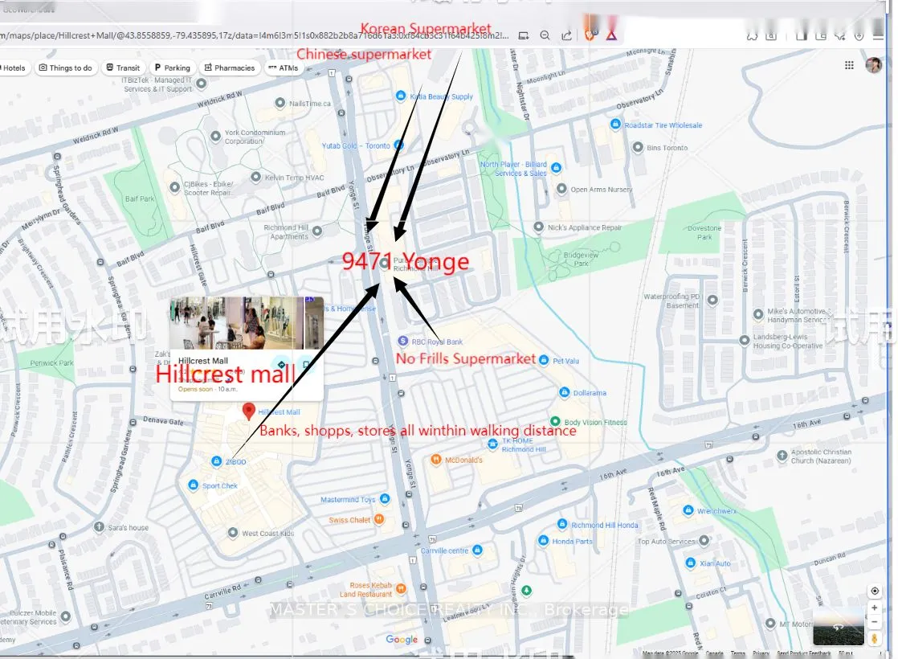Focus the browser address bar URL

click(x=254, y=35)
